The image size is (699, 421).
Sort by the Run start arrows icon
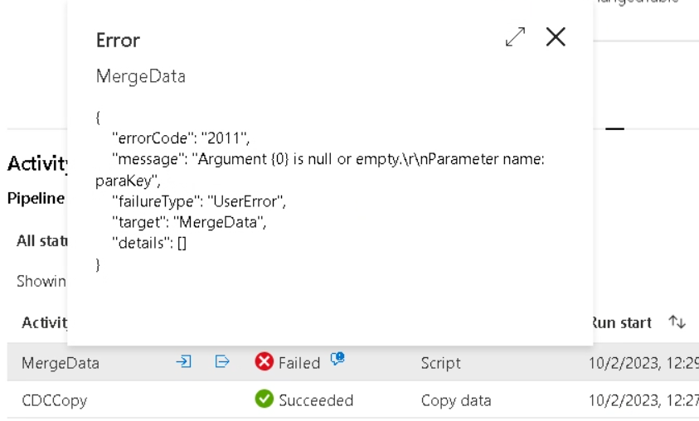point(677,322)
